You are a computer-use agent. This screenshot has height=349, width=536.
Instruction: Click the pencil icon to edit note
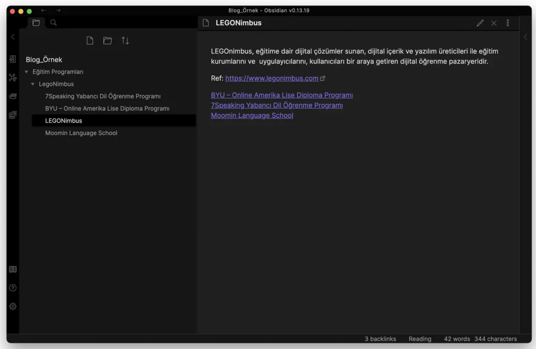point(480,23)
